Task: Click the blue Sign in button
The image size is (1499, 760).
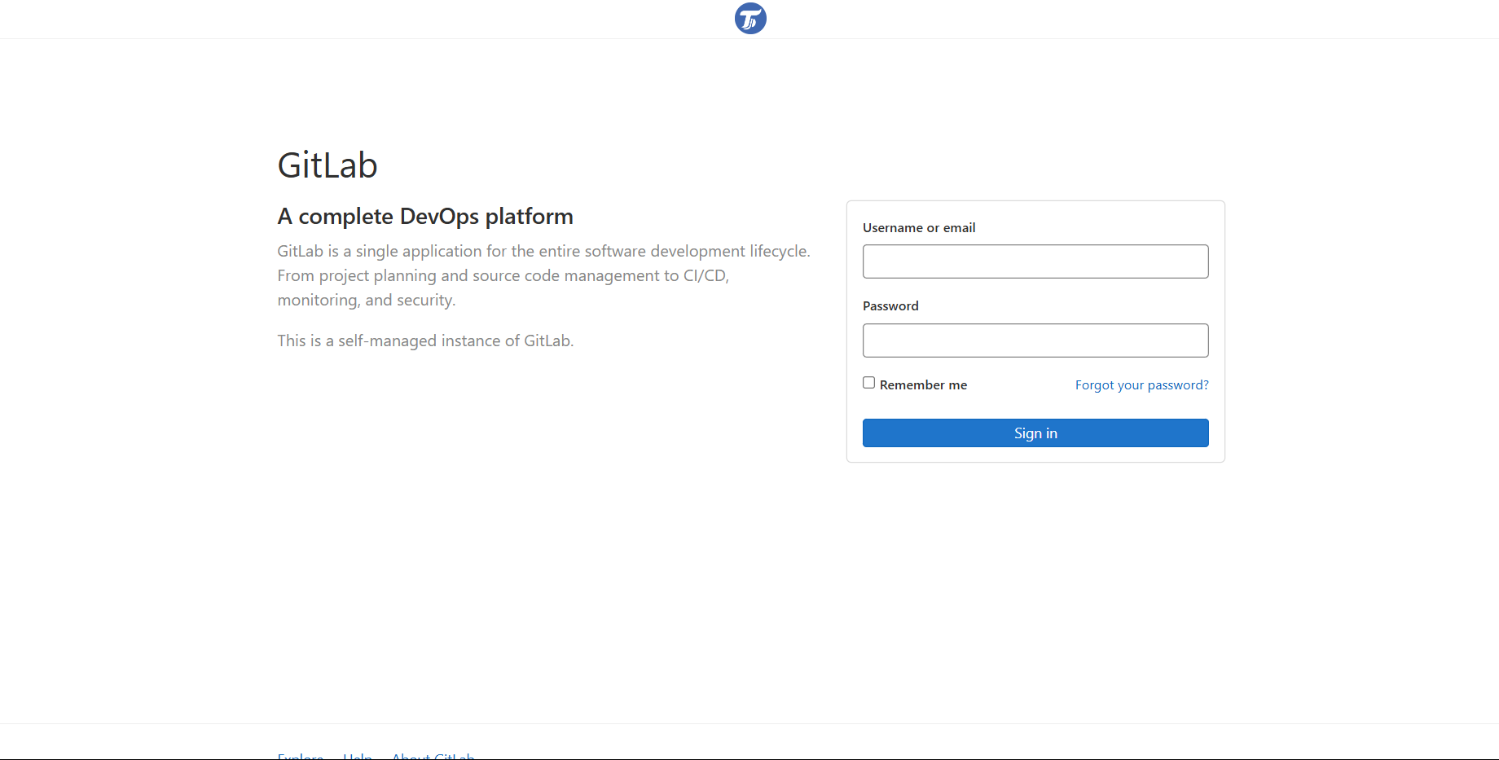Action: click(x=1035, y=433)
